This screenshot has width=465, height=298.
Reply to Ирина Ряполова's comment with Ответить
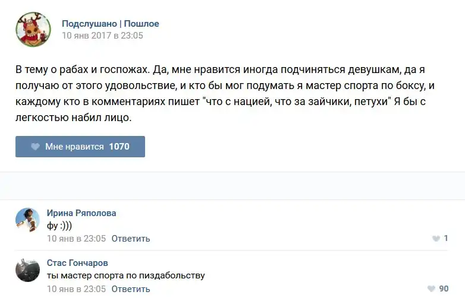[131, 239]
